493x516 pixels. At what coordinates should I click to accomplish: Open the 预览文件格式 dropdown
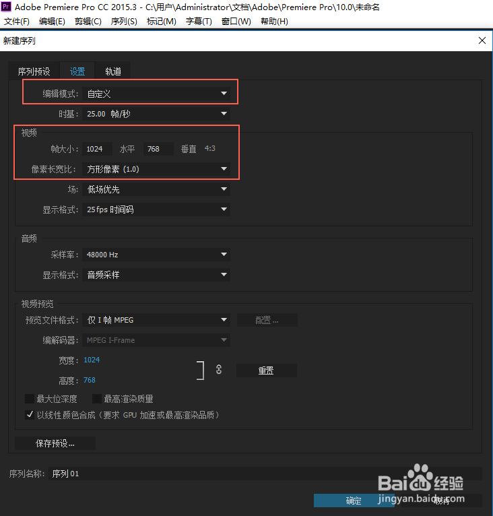(156, 320)
